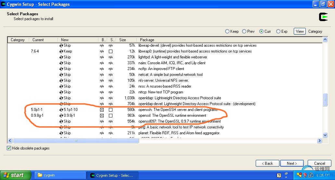Select the '7.6-4' current version cell
Image resolution: width=335 pixels, height=180 pixels.
(35, 51)
